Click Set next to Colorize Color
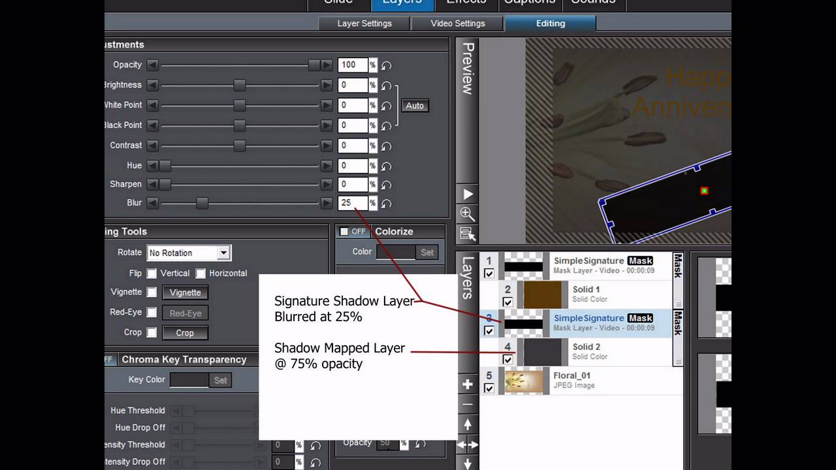 click(x=427, y=252)
